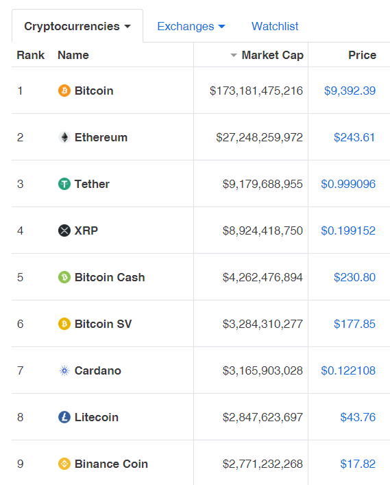Click the blue Litecoin logo icon
This screenshot has width=390, height=485.
[64, 417]
